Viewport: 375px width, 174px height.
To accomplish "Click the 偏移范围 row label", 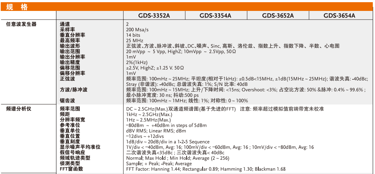I will (x=70, y=68).
